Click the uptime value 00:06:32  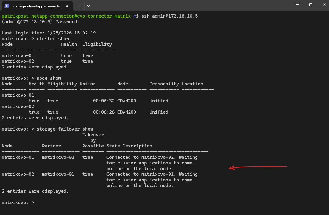[104, 101]
